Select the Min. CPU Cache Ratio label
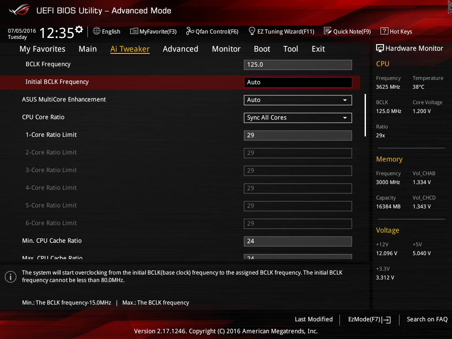The height and width of the screenshot is (339, 452). (52, 241)
